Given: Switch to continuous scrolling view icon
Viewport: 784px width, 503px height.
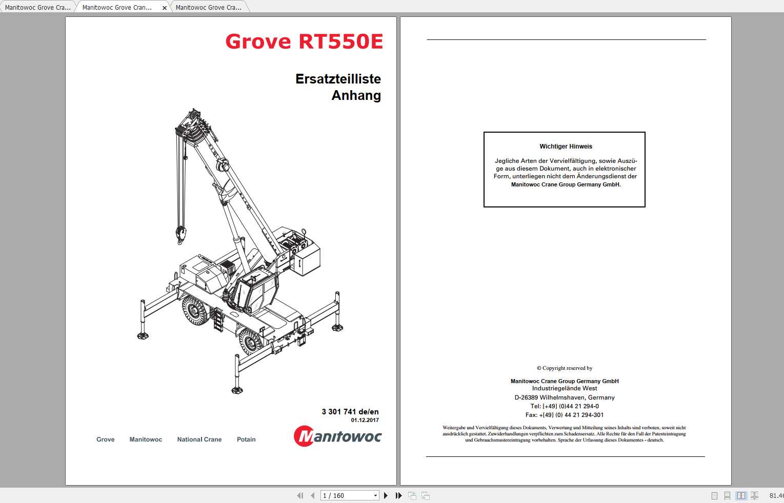Looking at the screenshot, I should (x=727, y=495).
